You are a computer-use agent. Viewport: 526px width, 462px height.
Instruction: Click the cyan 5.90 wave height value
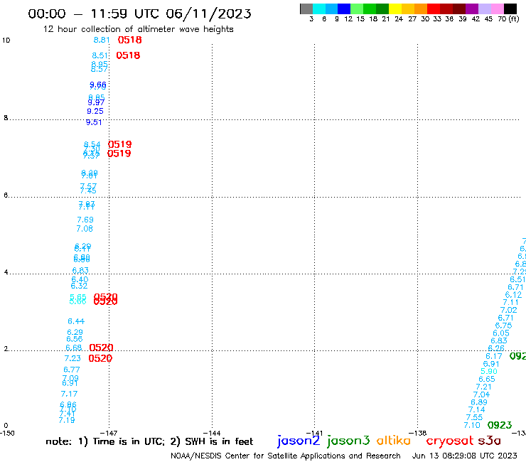(489, 372)
